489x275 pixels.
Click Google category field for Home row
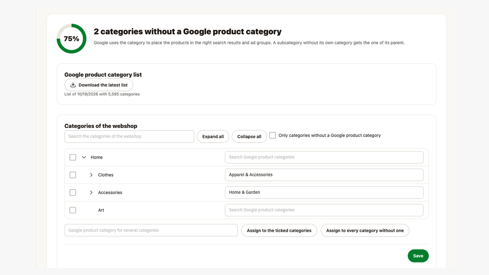pyautogui.click(x=324, y=157)
